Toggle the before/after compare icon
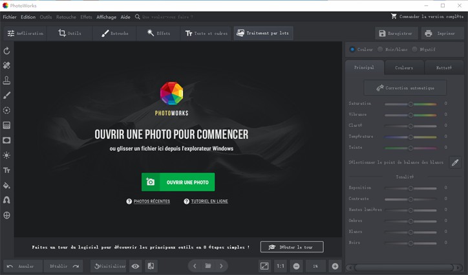The height and width of the screenshot is (275, 468). [x=151, y=266]
